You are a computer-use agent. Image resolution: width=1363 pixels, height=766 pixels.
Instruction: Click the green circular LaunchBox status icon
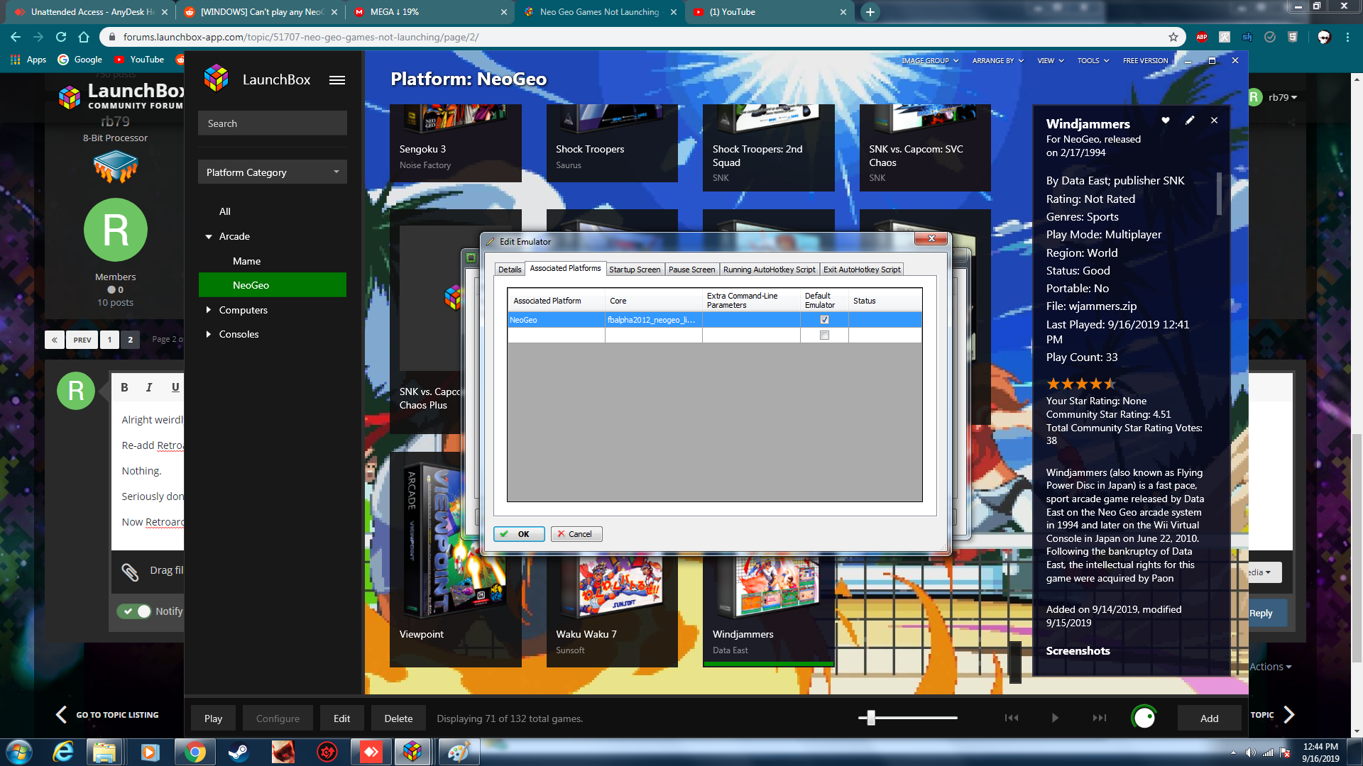1144,718
